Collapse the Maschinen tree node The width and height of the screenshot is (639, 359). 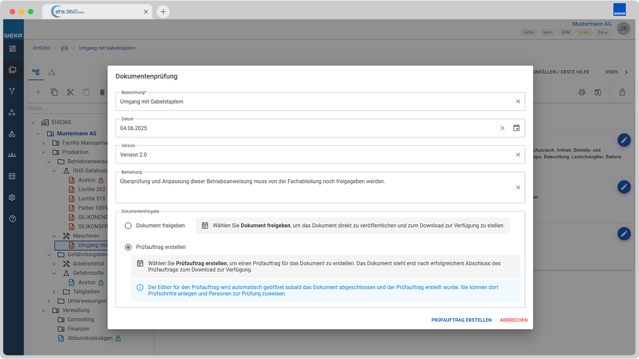pos(54,236)
